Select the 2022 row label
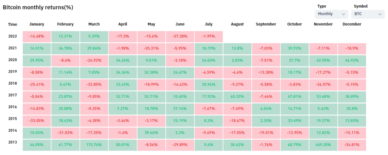Viewport: 388px width, 155px height. click(x=13, y=36)
